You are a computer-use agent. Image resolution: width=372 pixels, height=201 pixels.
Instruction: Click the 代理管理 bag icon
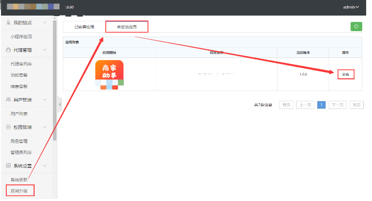[x=8, y=50]
